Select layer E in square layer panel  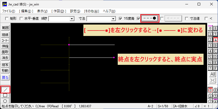[x=215, y=63]
